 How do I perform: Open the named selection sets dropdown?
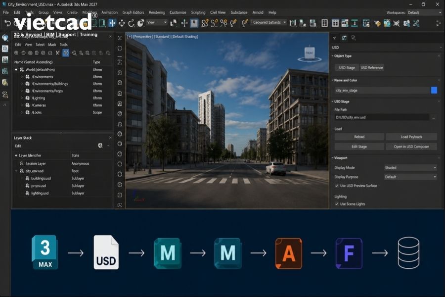point(269,22)
